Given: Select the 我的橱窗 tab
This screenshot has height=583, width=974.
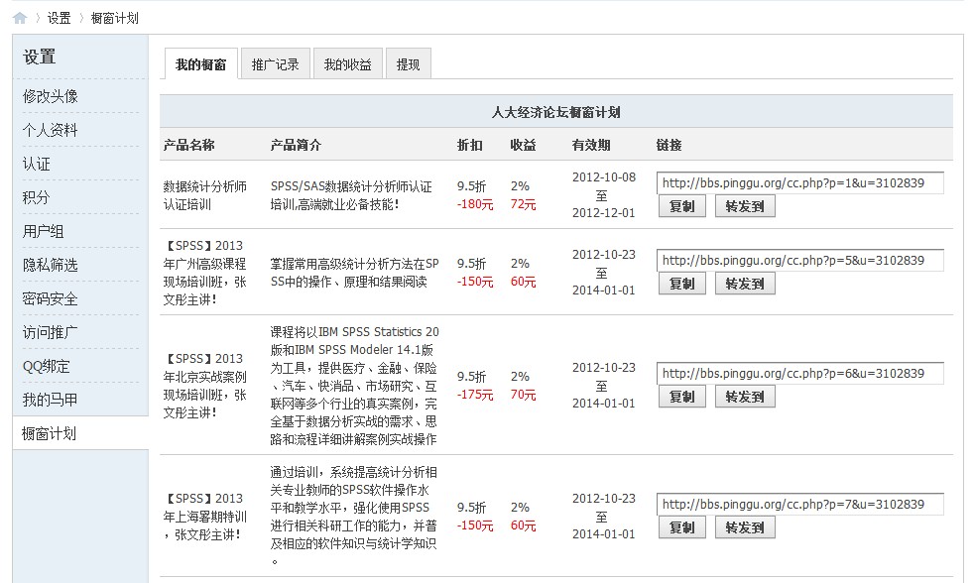Looking at the screenshot, I should tap(200, 64).
